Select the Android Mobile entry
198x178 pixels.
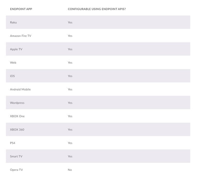(x=20, y=89)
